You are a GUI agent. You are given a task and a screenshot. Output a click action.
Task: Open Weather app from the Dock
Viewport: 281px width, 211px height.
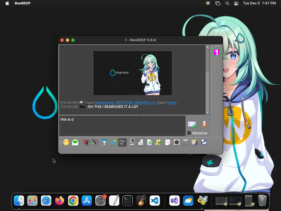[x=188, y=200]
